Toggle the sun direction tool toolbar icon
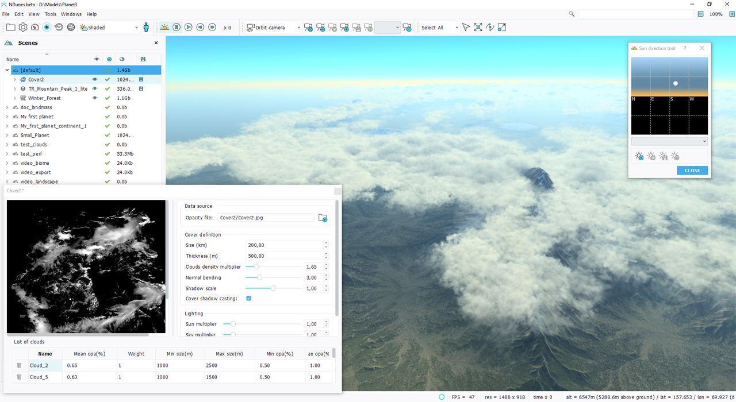The width and height of the screenshot is (736, 402). coord(164,27)
